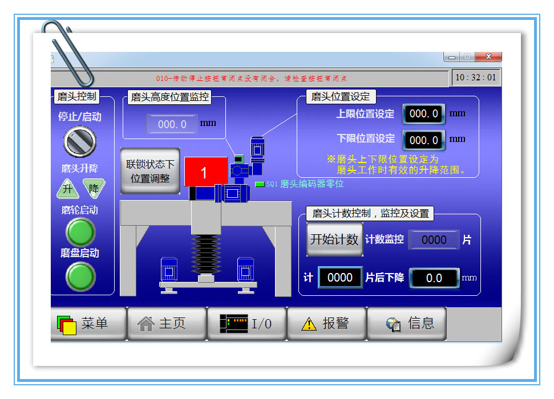This screenshot has height=399, width=554.
Task: Go to the 主页 home tab
Action: tap(166, 324)
